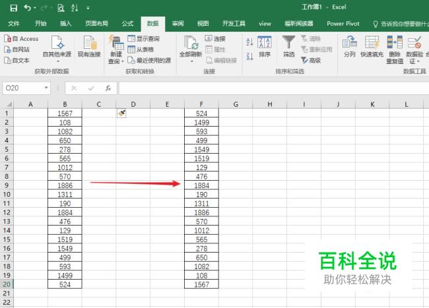Screen dimensions: 429x308
Task: Import data 自网站 (From Web)
Action: (17, 49)
